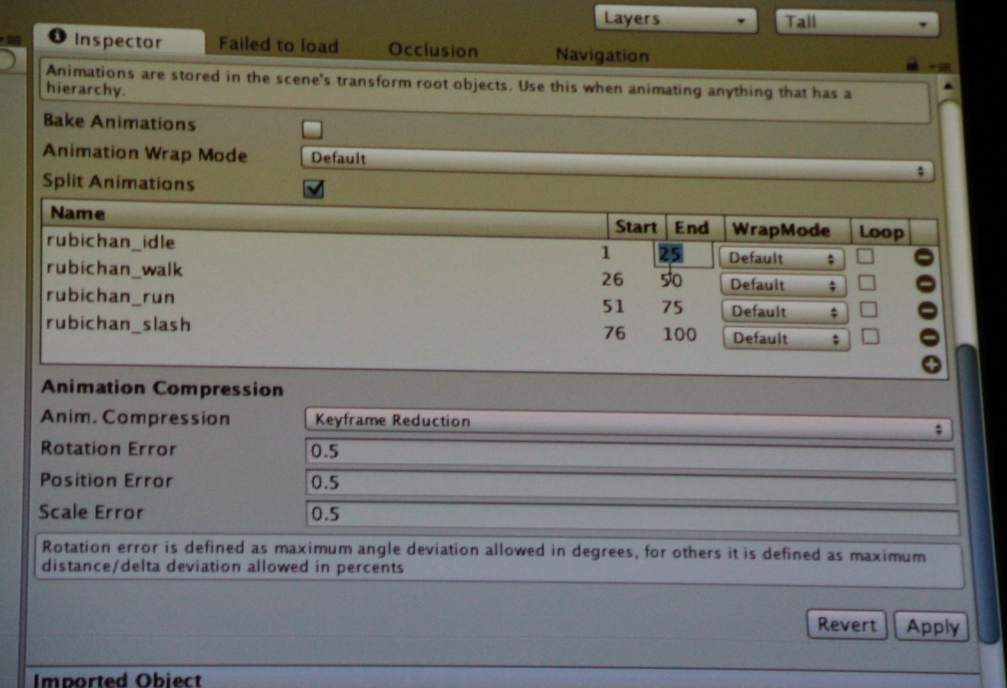Uncheck the Split Animations checkbox
This screenshot has height=688, width=1007.
(314, 190)
